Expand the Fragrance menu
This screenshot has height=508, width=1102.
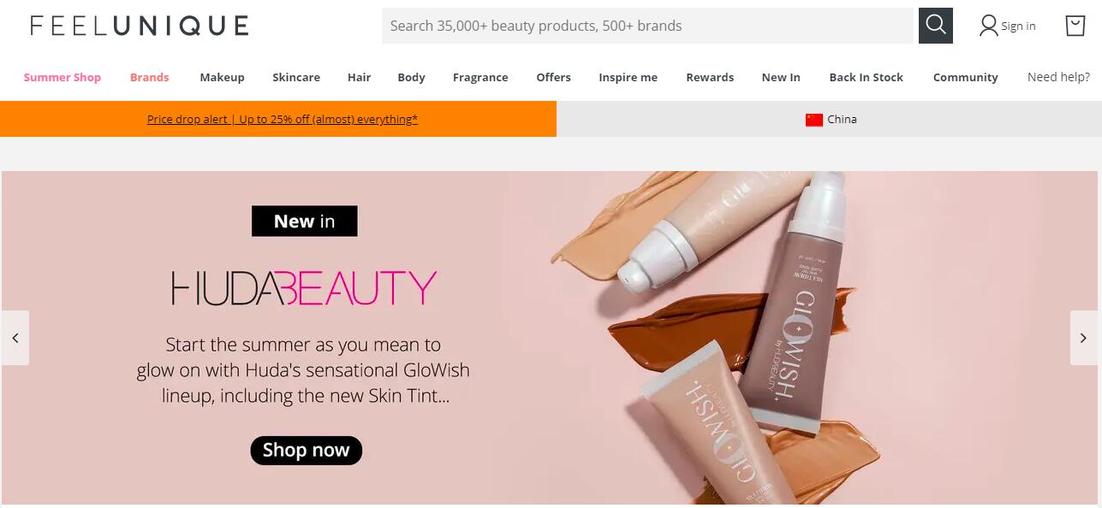point(480,77)
